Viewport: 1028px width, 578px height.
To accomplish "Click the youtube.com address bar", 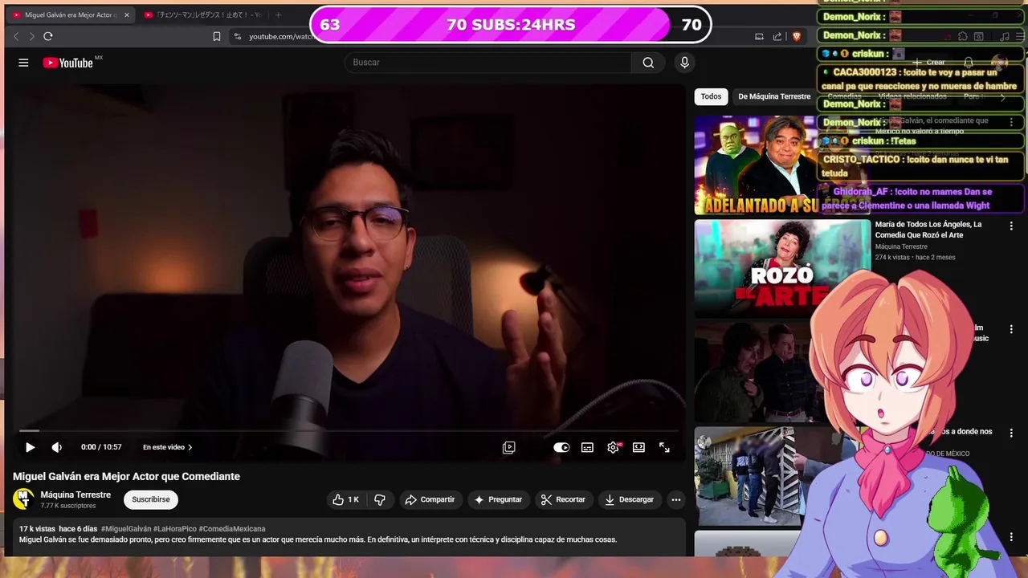I will point(281,36).
